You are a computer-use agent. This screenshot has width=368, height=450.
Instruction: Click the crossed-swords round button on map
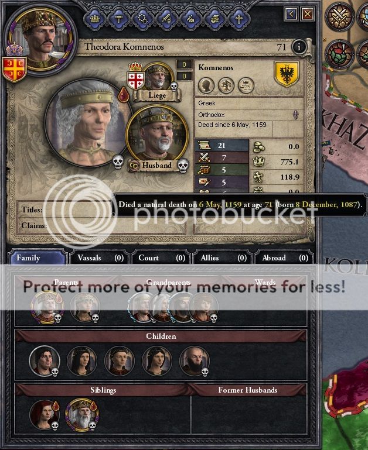pos(339,16)
